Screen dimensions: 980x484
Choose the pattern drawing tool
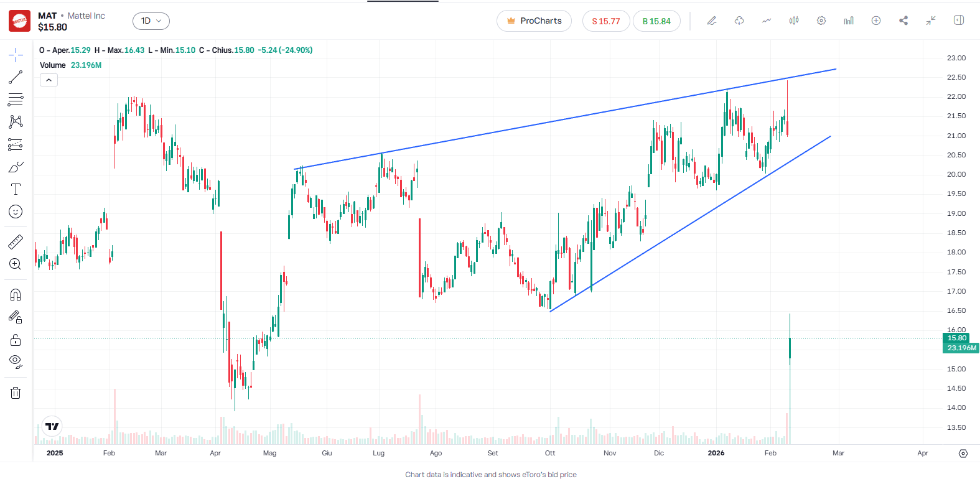[16, 122]
